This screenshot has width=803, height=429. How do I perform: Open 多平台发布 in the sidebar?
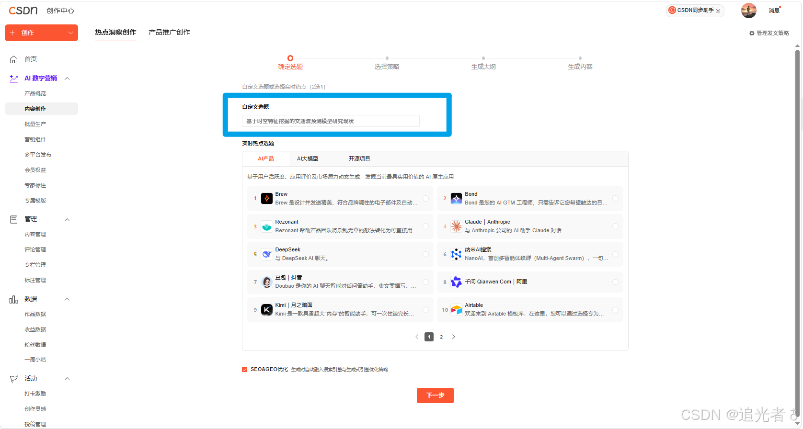click(38, 155)
